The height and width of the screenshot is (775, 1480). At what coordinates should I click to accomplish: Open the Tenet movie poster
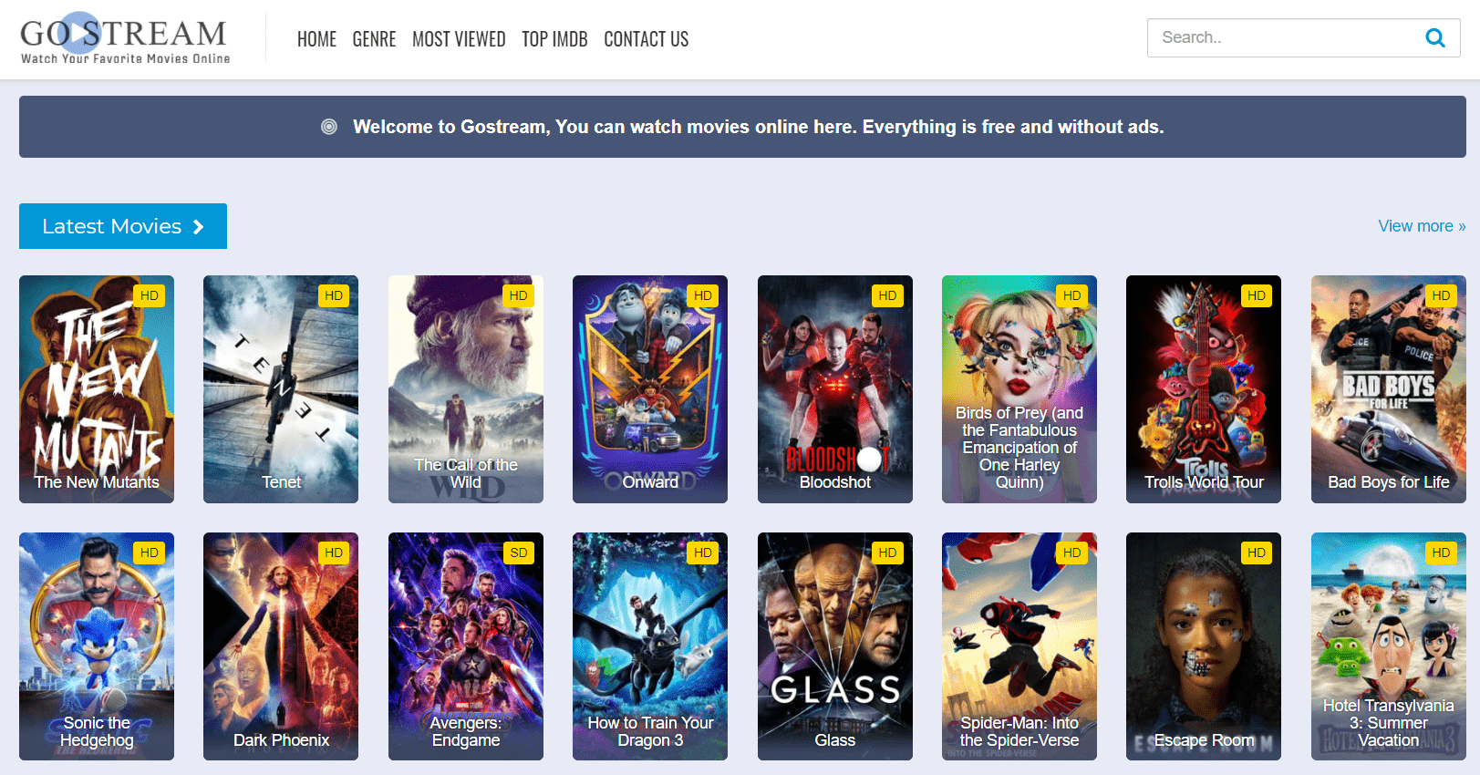(x=281, y=389)
